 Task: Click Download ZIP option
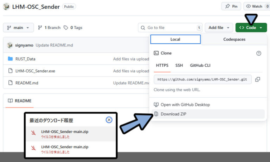click(x=173, y=114)
